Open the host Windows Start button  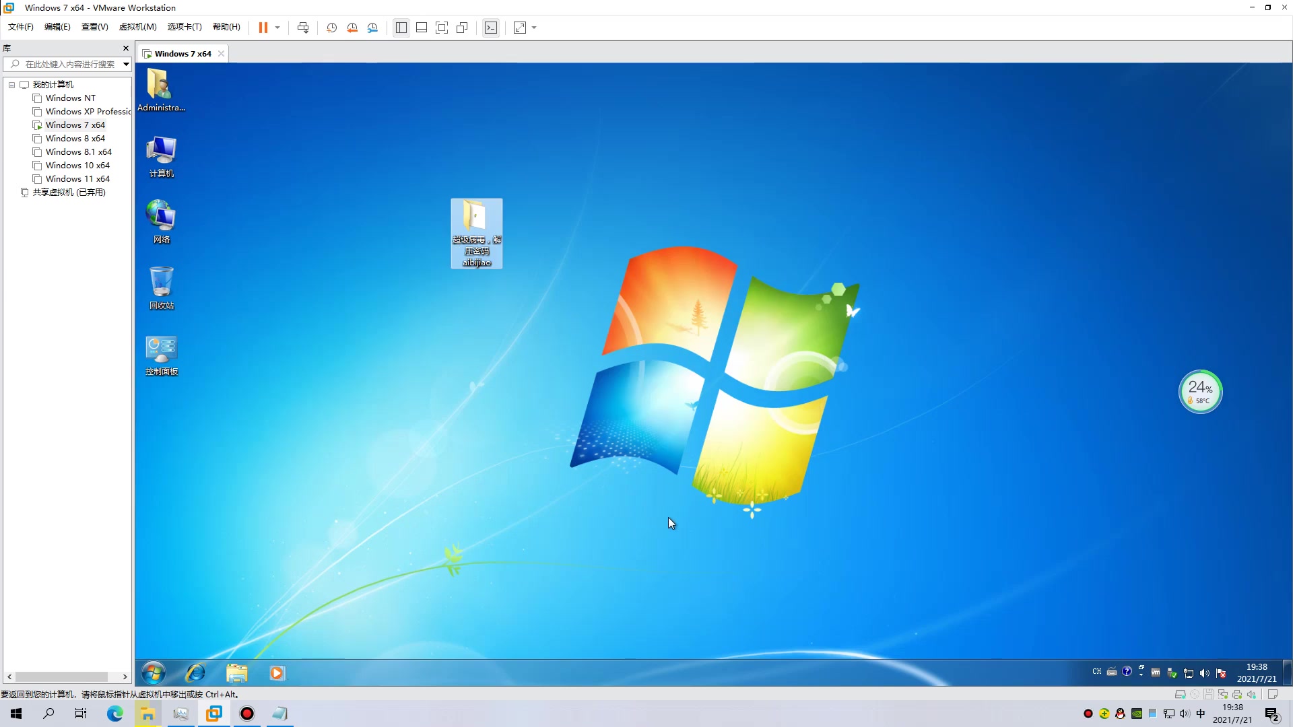pyautogui.click(x=16, y=714)
